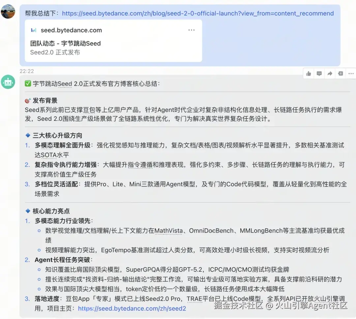Viewport: 356px width, 319px height.
Task: Click the word EgoTempo in the video bullet
Action: (116, 250)
